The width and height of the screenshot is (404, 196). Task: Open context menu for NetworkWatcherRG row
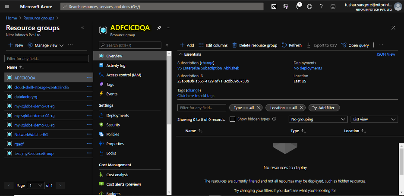[x=89, y=134]
